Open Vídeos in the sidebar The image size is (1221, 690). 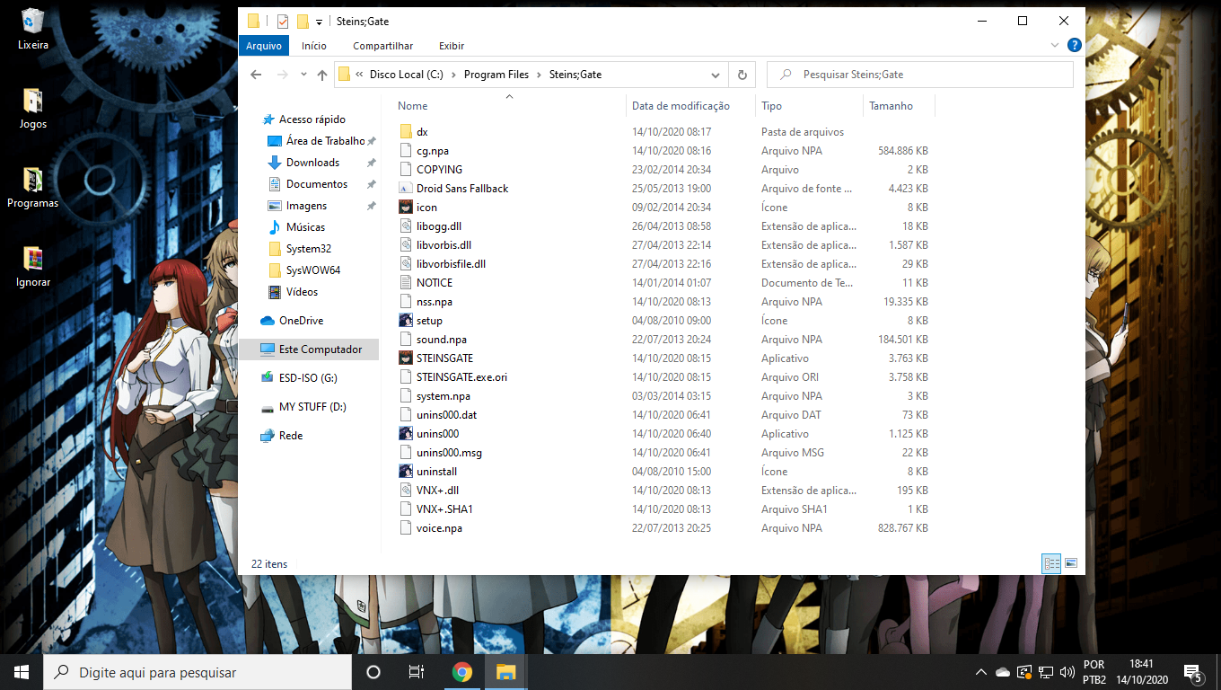302,292
